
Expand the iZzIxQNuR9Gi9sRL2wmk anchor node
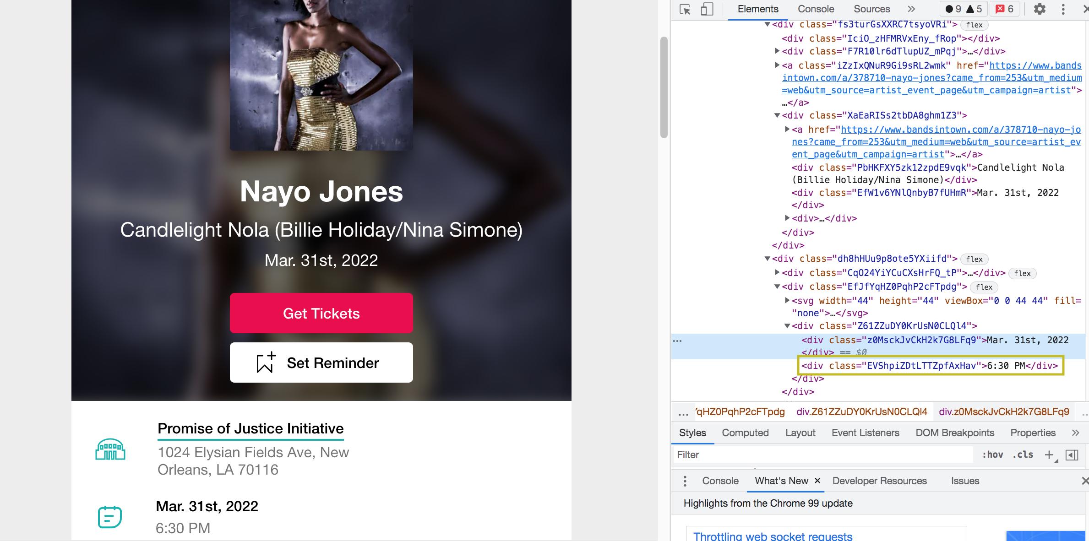click(777, 65)
